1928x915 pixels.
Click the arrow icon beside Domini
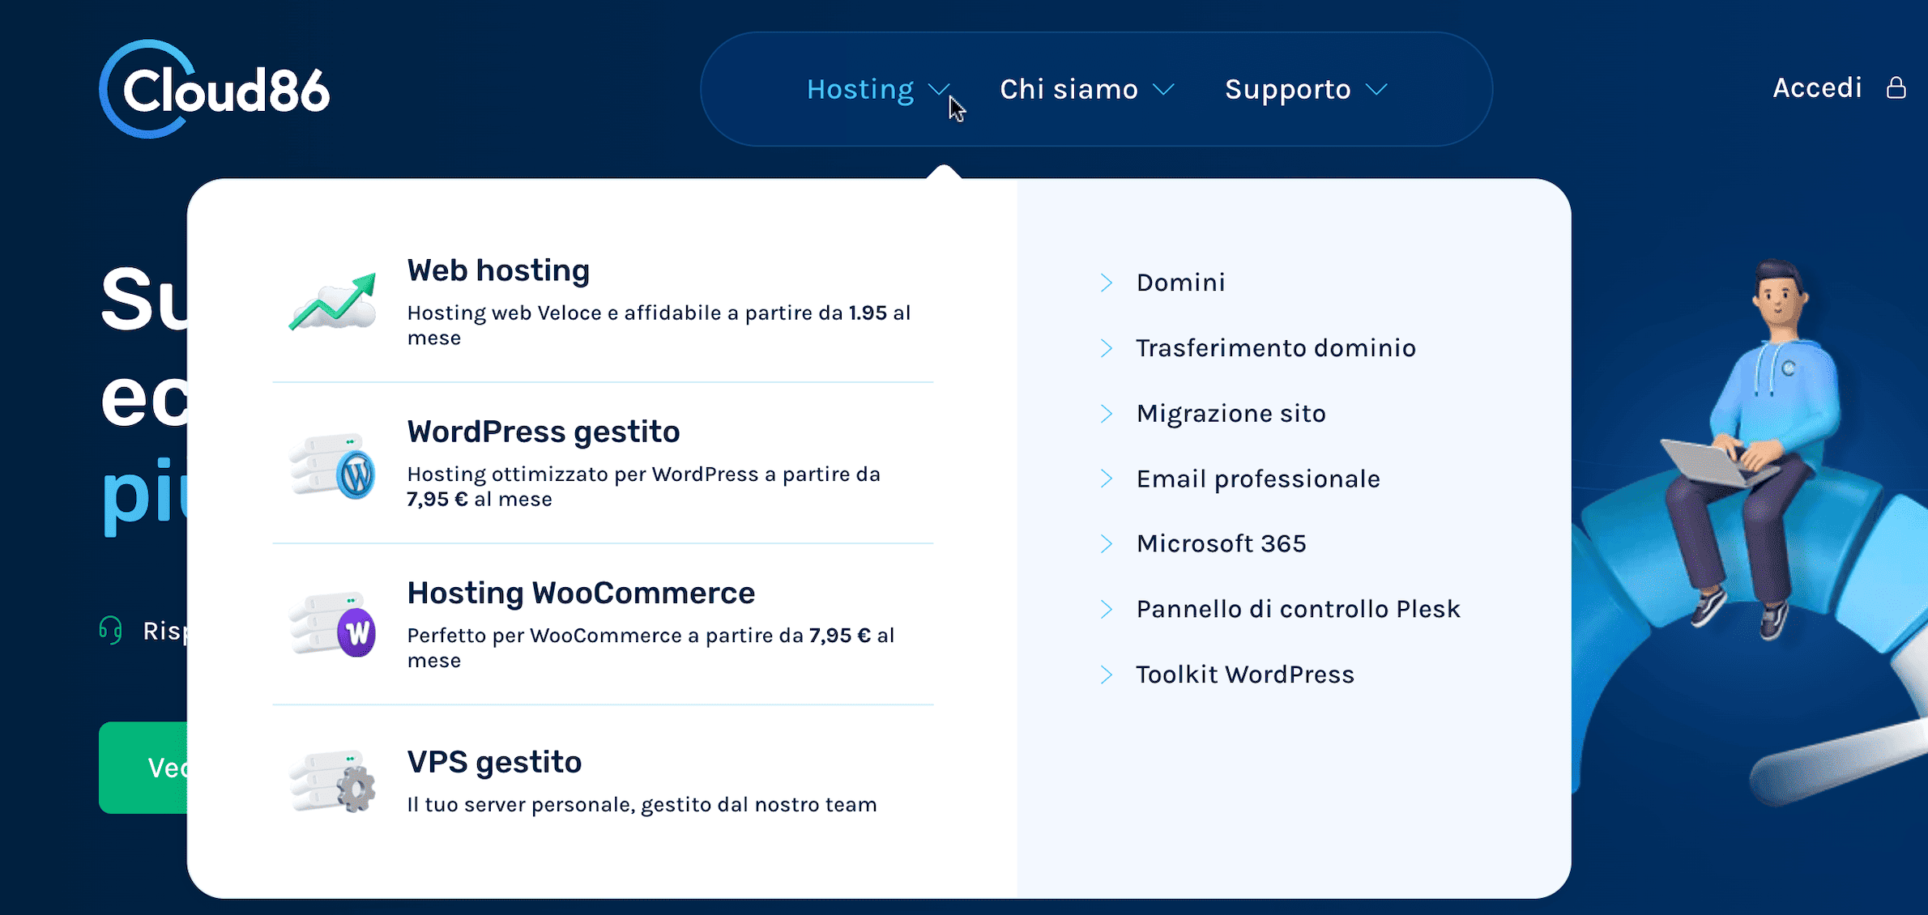(x=1106, y=283)
